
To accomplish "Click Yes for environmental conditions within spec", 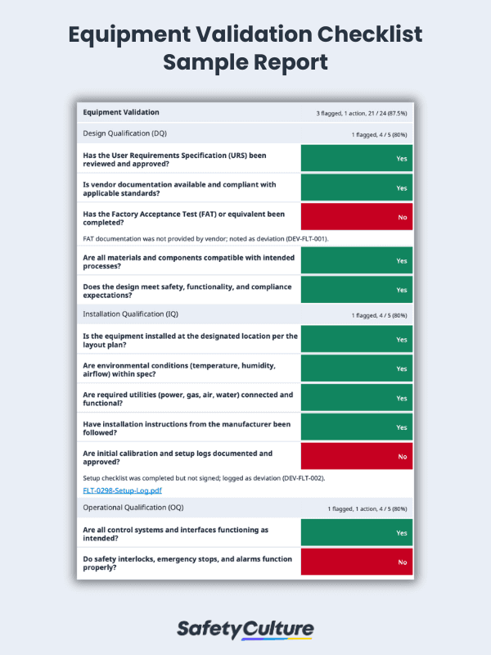I will point(357,368).
